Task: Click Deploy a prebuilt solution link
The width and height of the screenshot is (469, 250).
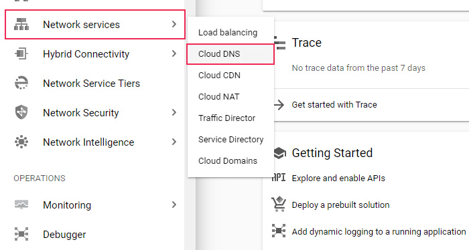Action: click(340, 205)
